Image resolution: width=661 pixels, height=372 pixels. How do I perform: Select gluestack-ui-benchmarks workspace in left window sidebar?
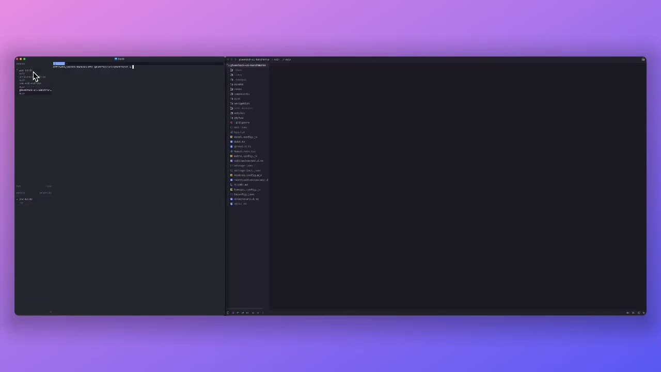35,90
